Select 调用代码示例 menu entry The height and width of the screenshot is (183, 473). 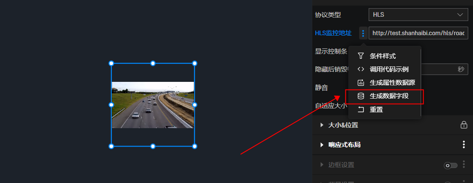coord(385,69)
